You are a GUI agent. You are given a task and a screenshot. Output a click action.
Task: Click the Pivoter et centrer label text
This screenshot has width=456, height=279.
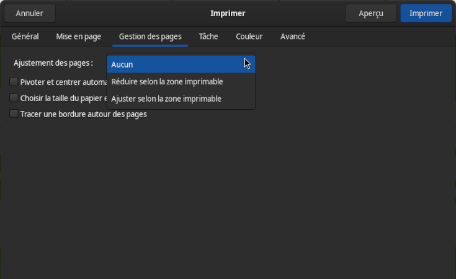(x=64, y=82)
